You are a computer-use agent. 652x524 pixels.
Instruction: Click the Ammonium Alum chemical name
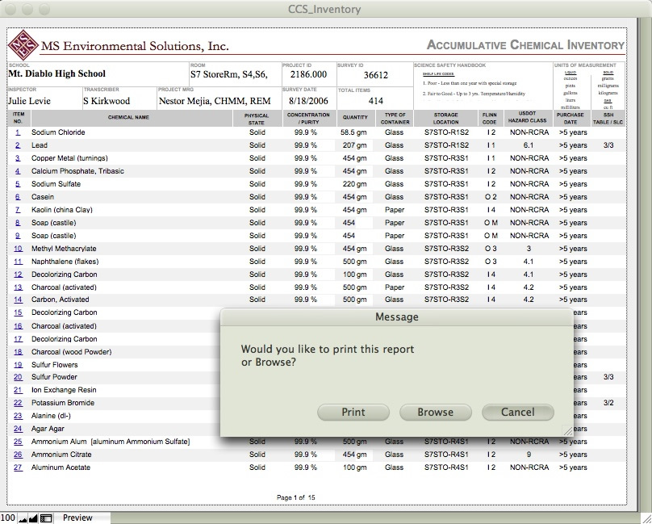[x=111, y=442]
